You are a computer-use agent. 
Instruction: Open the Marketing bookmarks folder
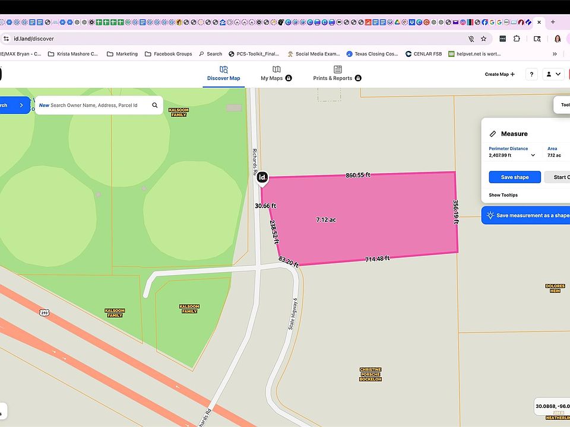pos(122,54)
